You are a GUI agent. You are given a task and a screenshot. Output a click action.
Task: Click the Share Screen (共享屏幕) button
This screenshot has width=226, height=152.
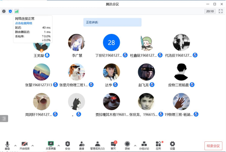coord(51,145)
